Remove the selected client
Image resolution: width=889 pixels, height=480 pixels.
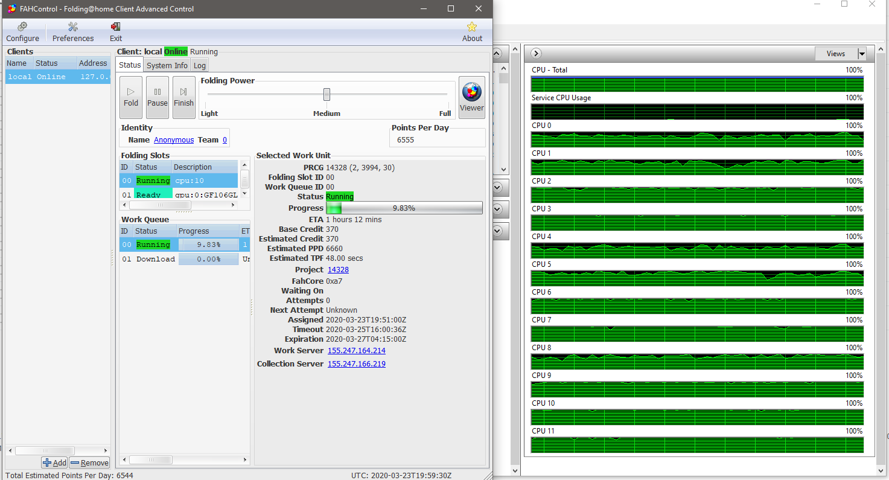89,462
